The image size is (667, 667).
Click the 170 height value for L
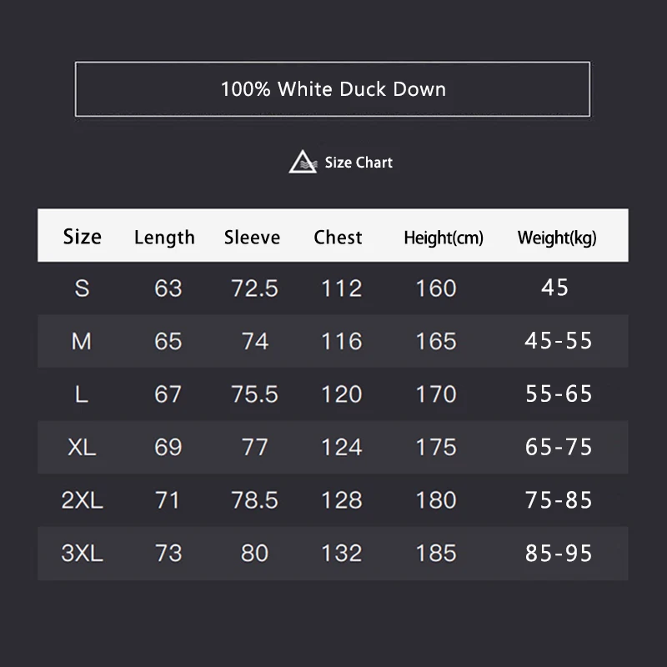(x=436, y=394)
